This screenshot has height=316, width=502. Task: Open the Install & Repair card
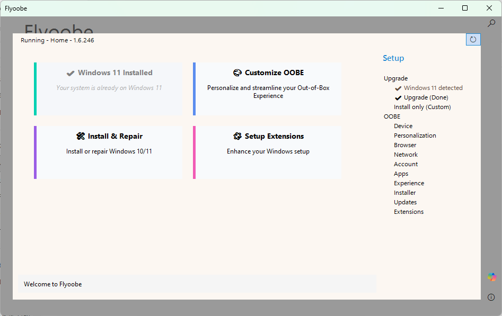click(x=108, y=152)
